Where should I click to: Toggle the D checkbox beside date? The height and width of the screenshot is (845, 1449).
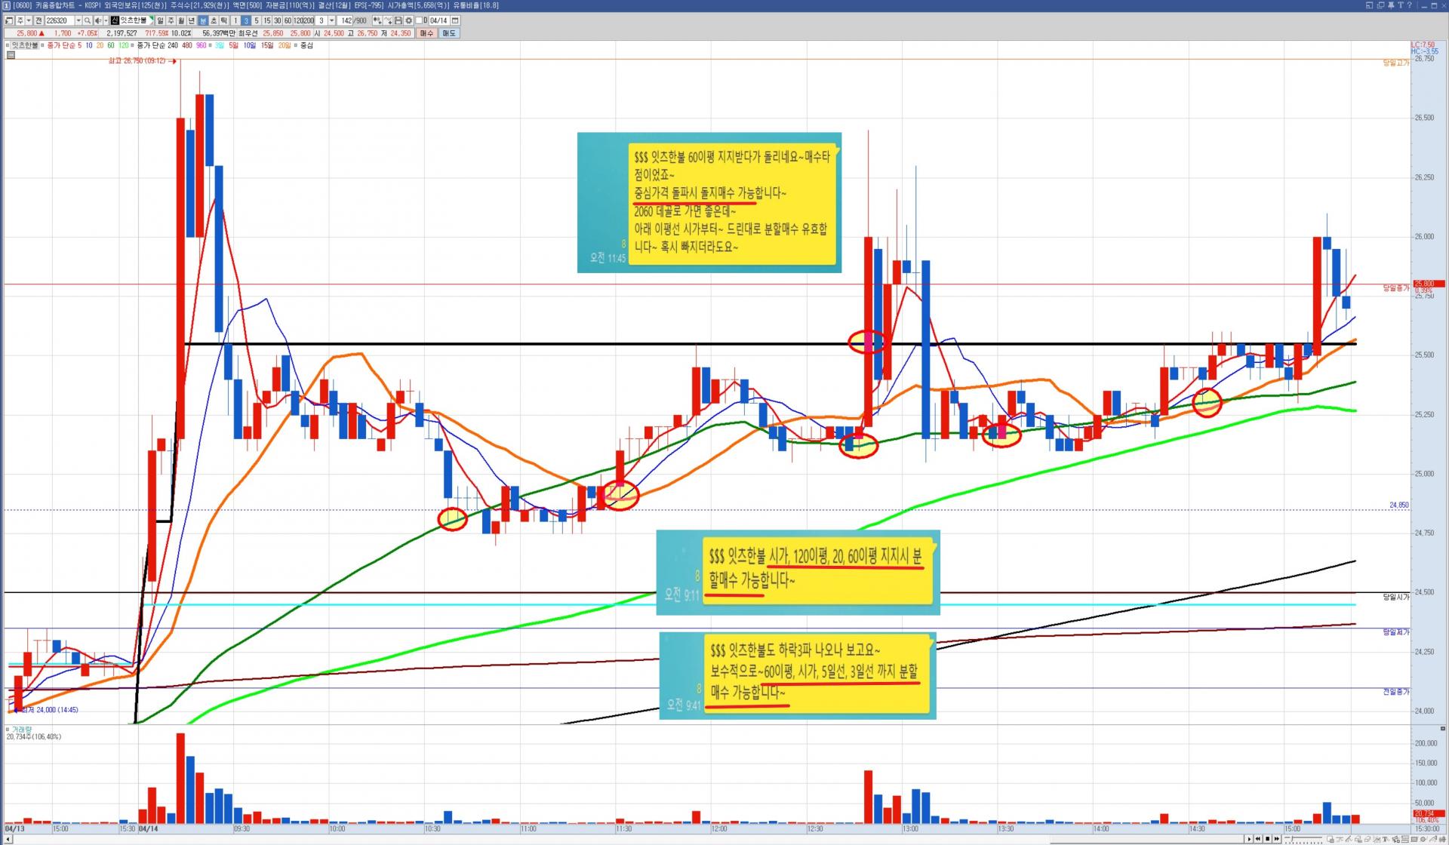[419, 20]
